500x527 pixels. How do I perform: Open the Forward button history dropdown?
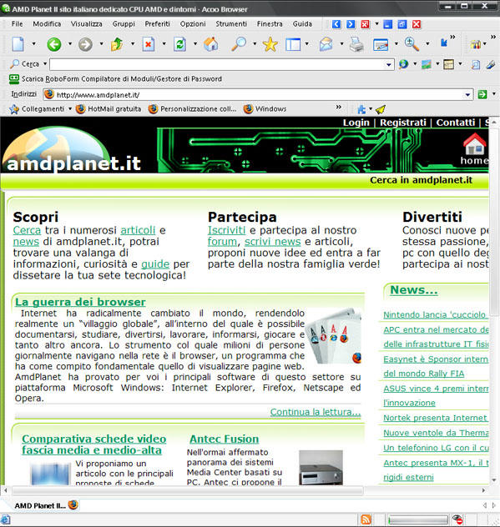pos(101,43)
